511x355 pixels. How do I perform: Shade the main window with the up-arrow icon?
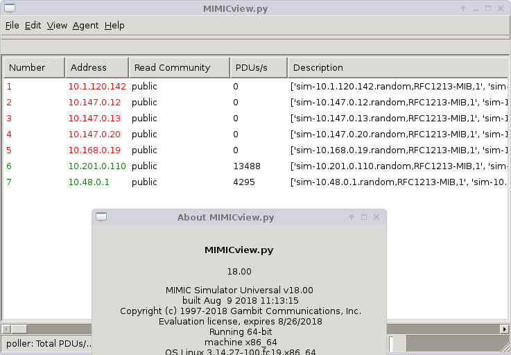(463, 8)
